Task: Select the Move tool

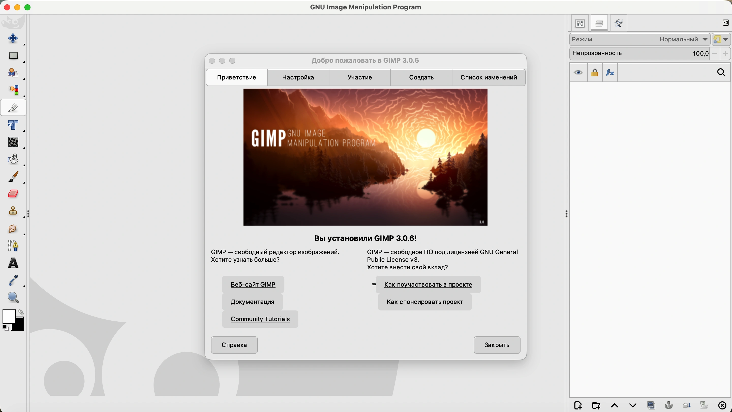Action: (13, 38)
